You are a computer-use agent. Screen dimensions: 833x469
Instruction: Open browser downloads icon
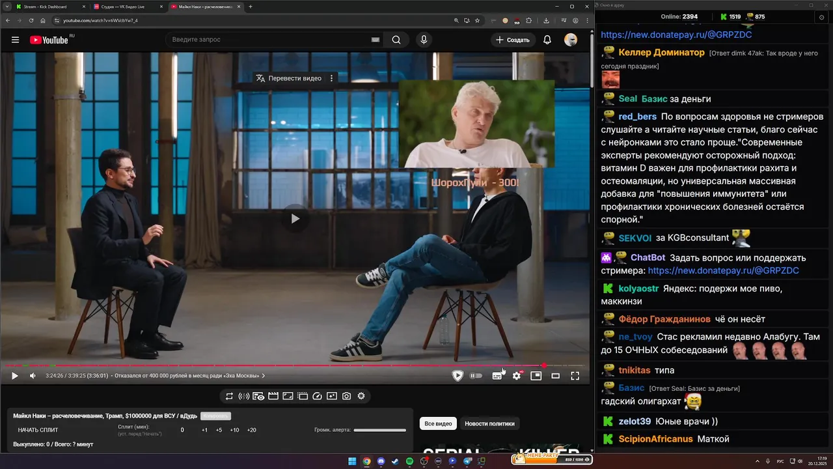pyautogui.click(x=546, y=20)
